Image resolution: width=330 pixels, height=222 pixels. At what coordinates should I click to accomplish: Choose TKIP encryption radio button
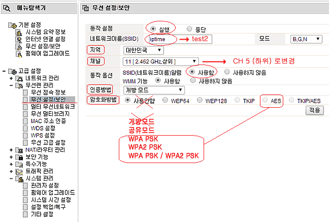click(237, 100)
